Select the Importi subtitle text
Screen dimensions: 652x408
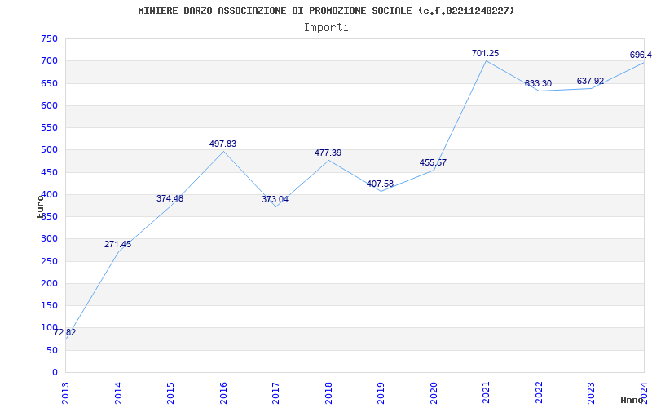(326, 27)
